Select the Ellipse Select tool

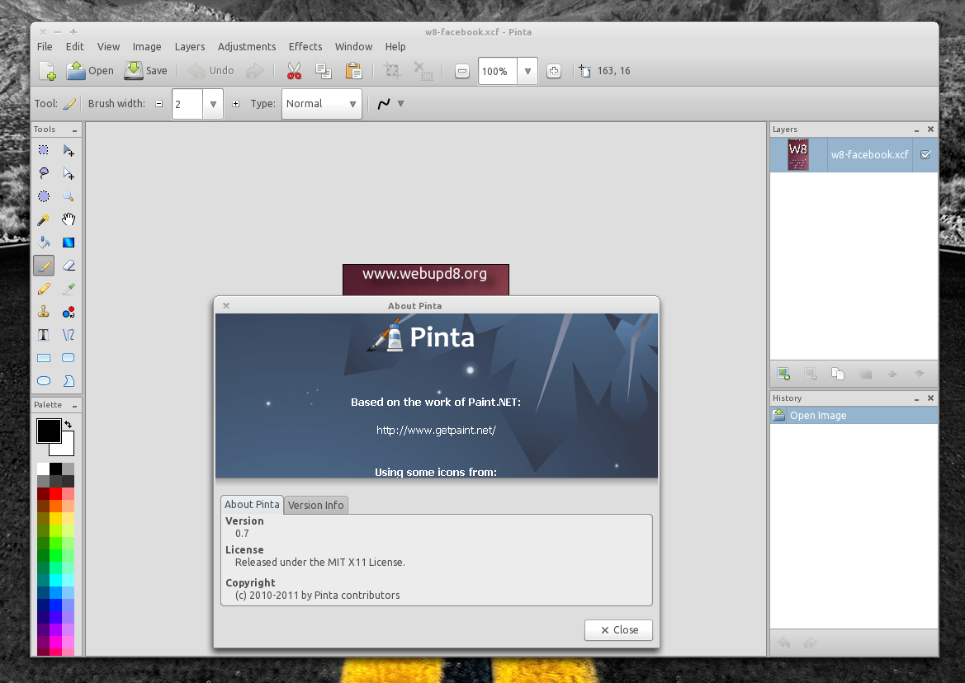(44, 196)
